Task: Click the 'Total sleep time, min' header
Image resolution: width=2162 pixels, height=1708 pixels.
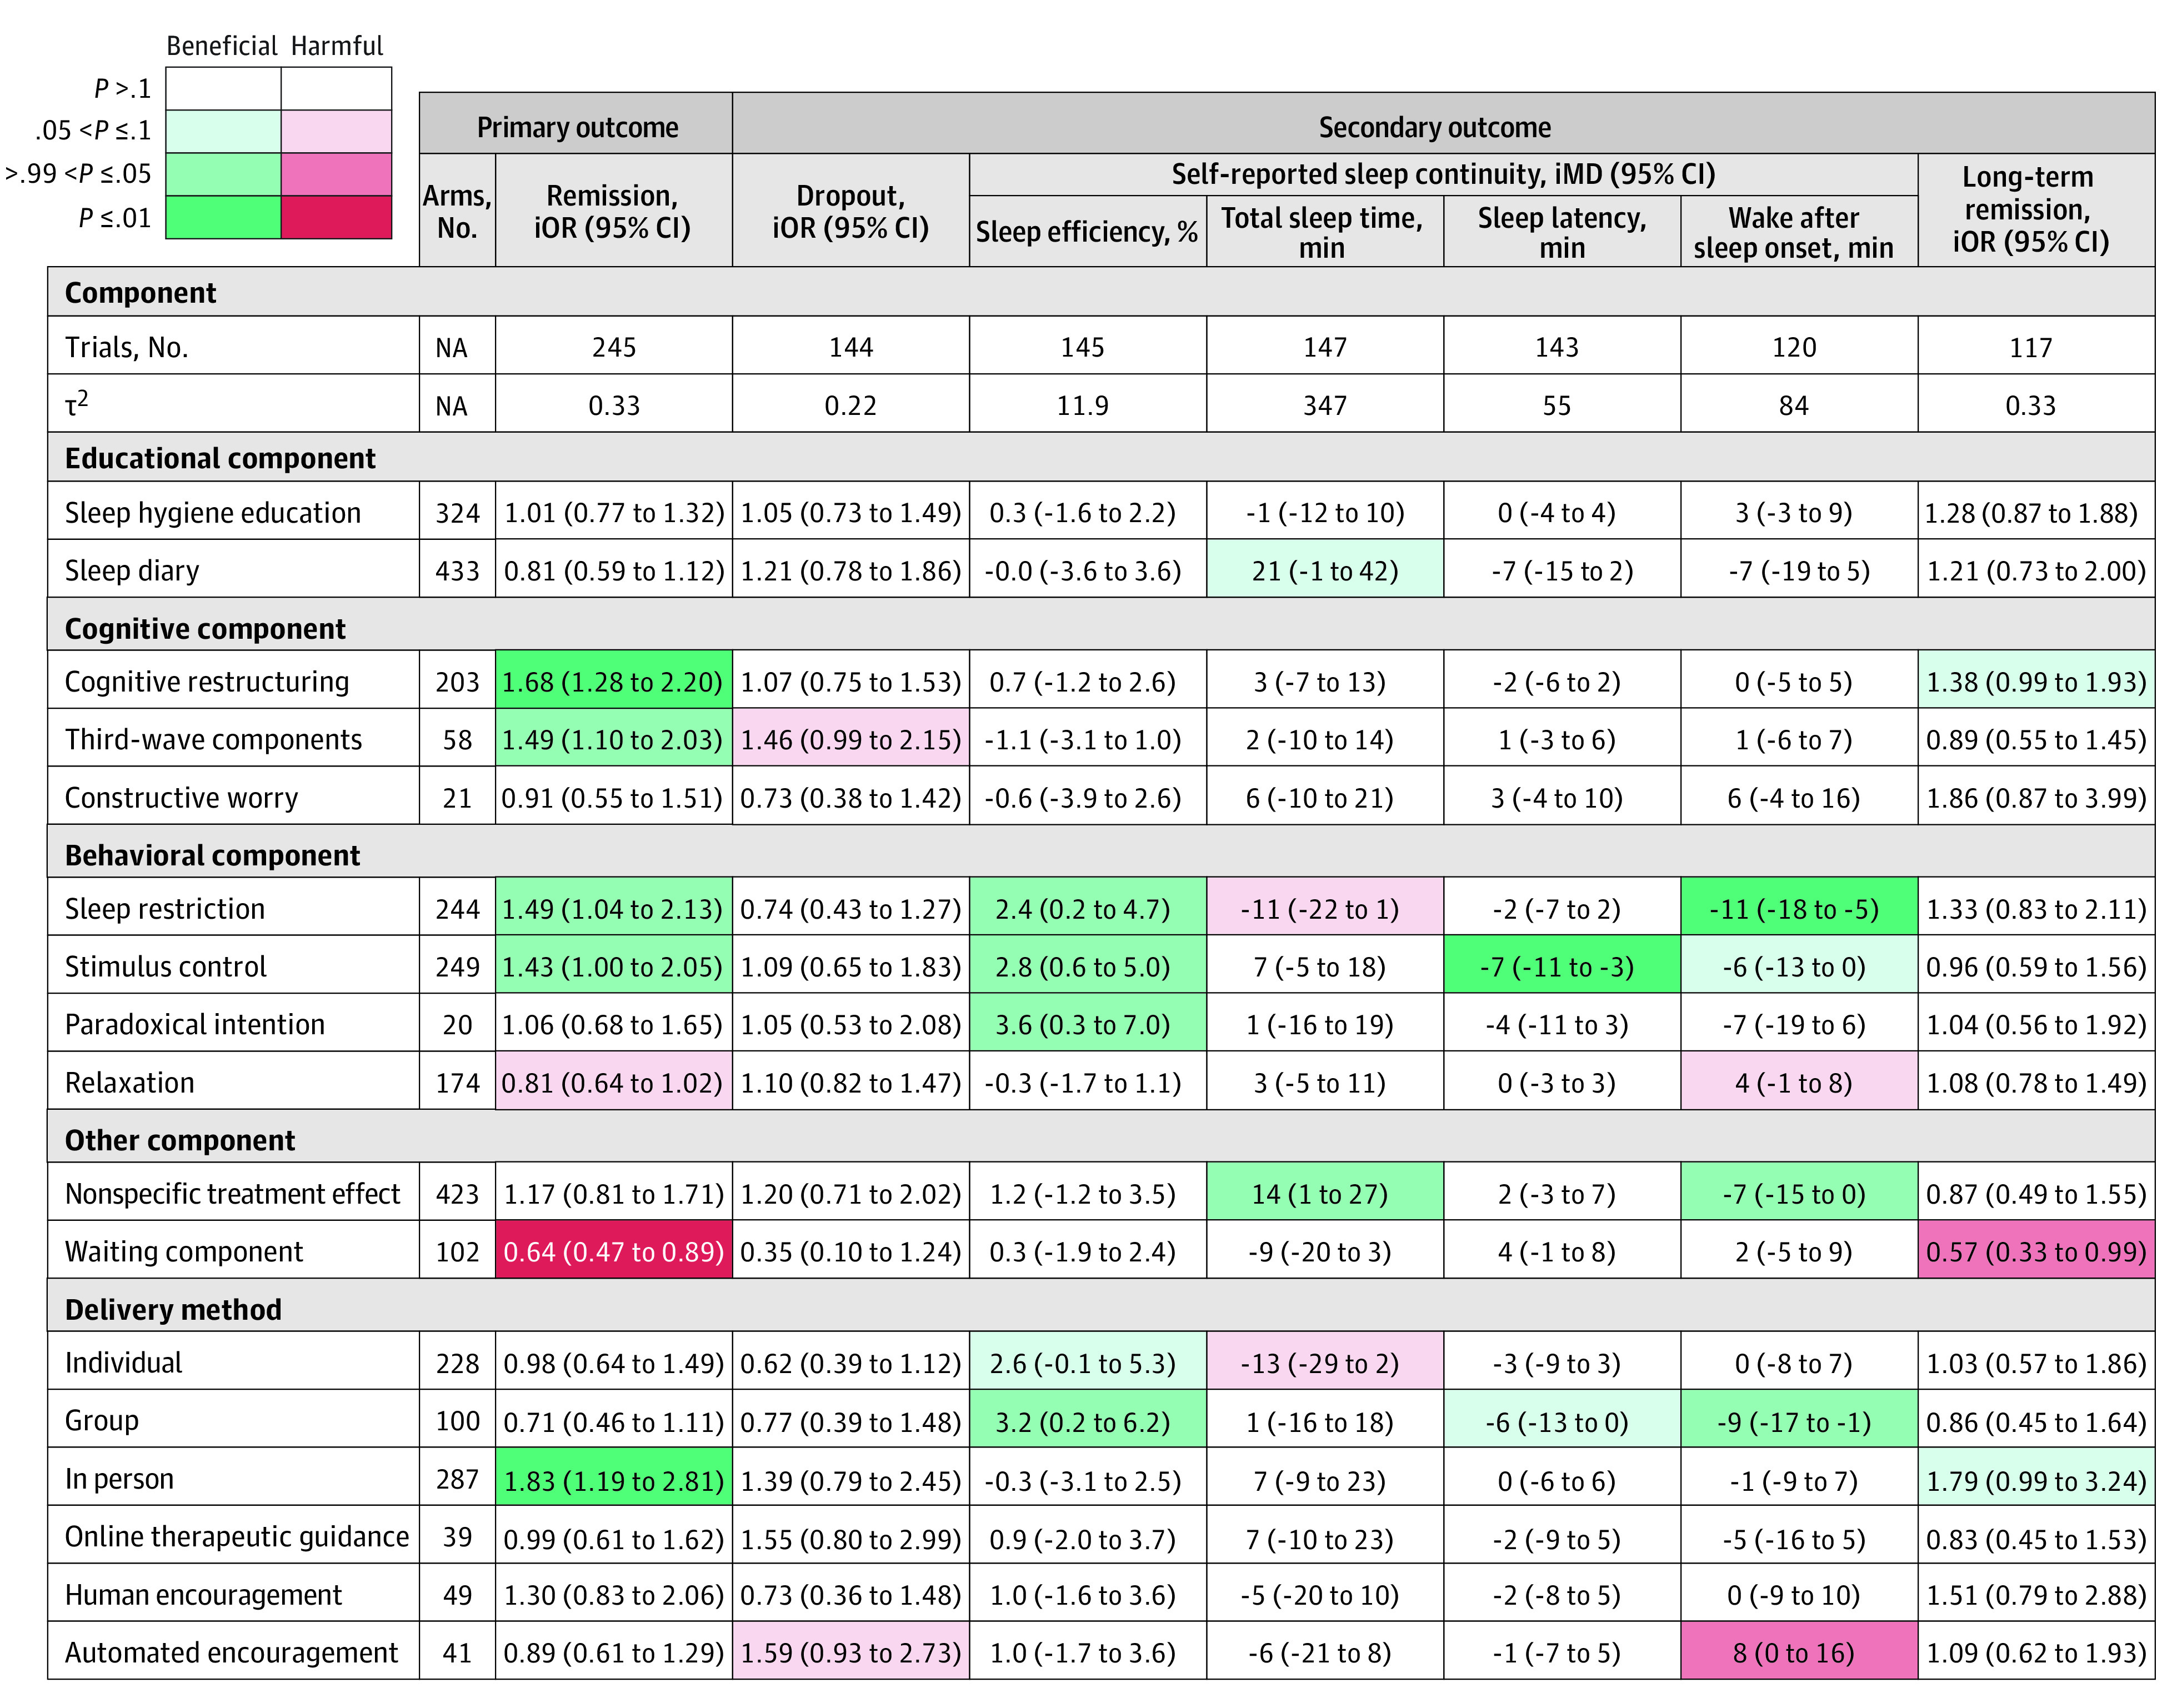Action: pyautogui.click(x=1324, y=231)
